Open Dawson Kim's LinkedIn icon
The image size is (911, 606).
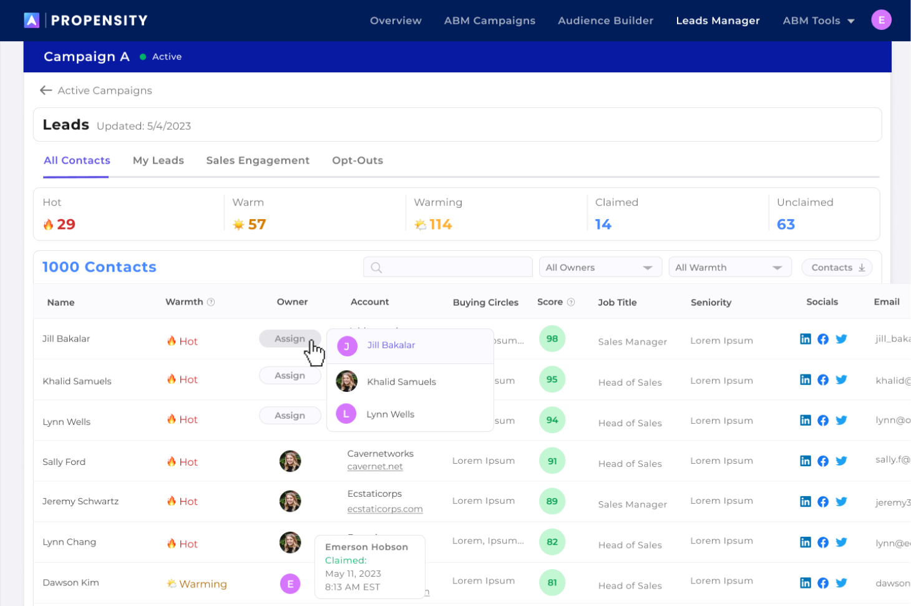point(806,582)
